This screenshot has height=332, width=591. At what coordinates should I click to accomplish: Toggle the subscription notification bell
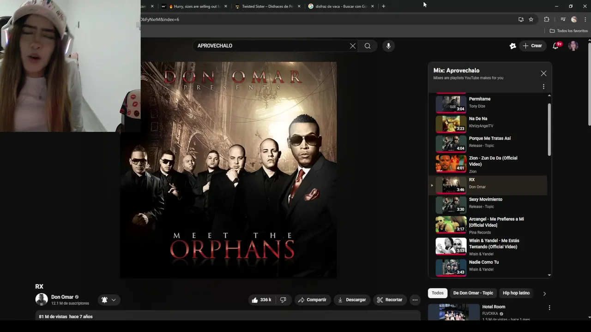pos(104,300)
